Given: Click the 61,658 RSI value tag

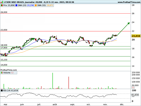Looking at the screenshot, I should tap(135, 95).
